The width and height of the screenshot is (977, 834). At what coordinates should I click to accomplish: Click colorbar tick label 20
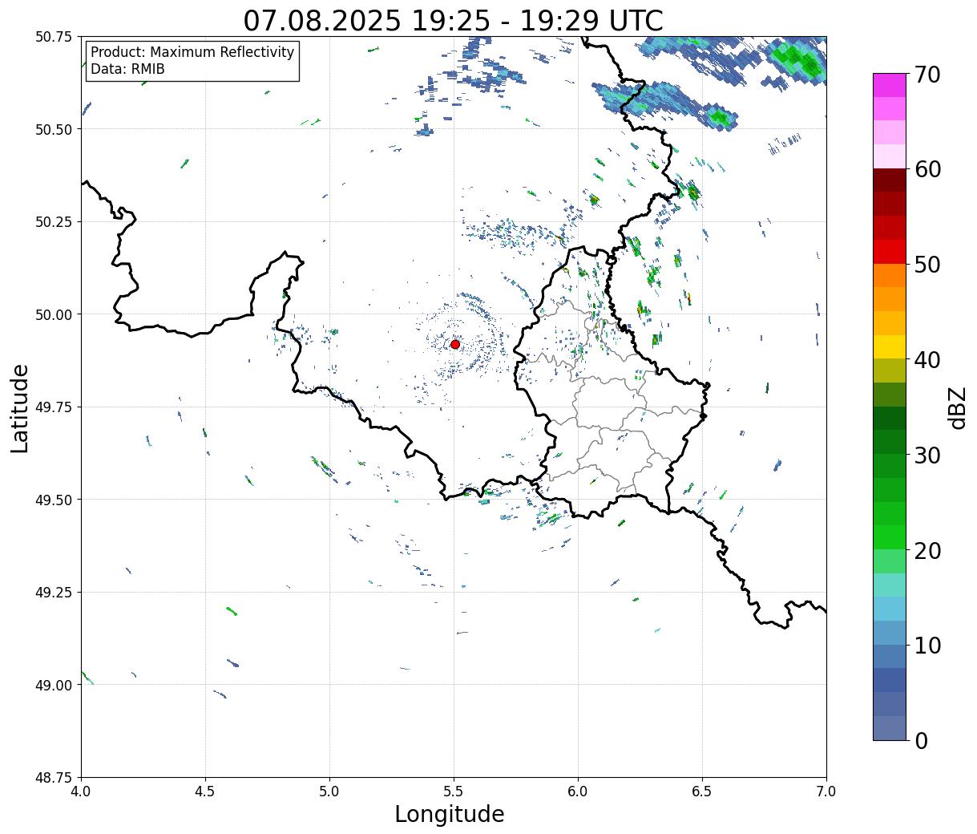click(928, 550)
